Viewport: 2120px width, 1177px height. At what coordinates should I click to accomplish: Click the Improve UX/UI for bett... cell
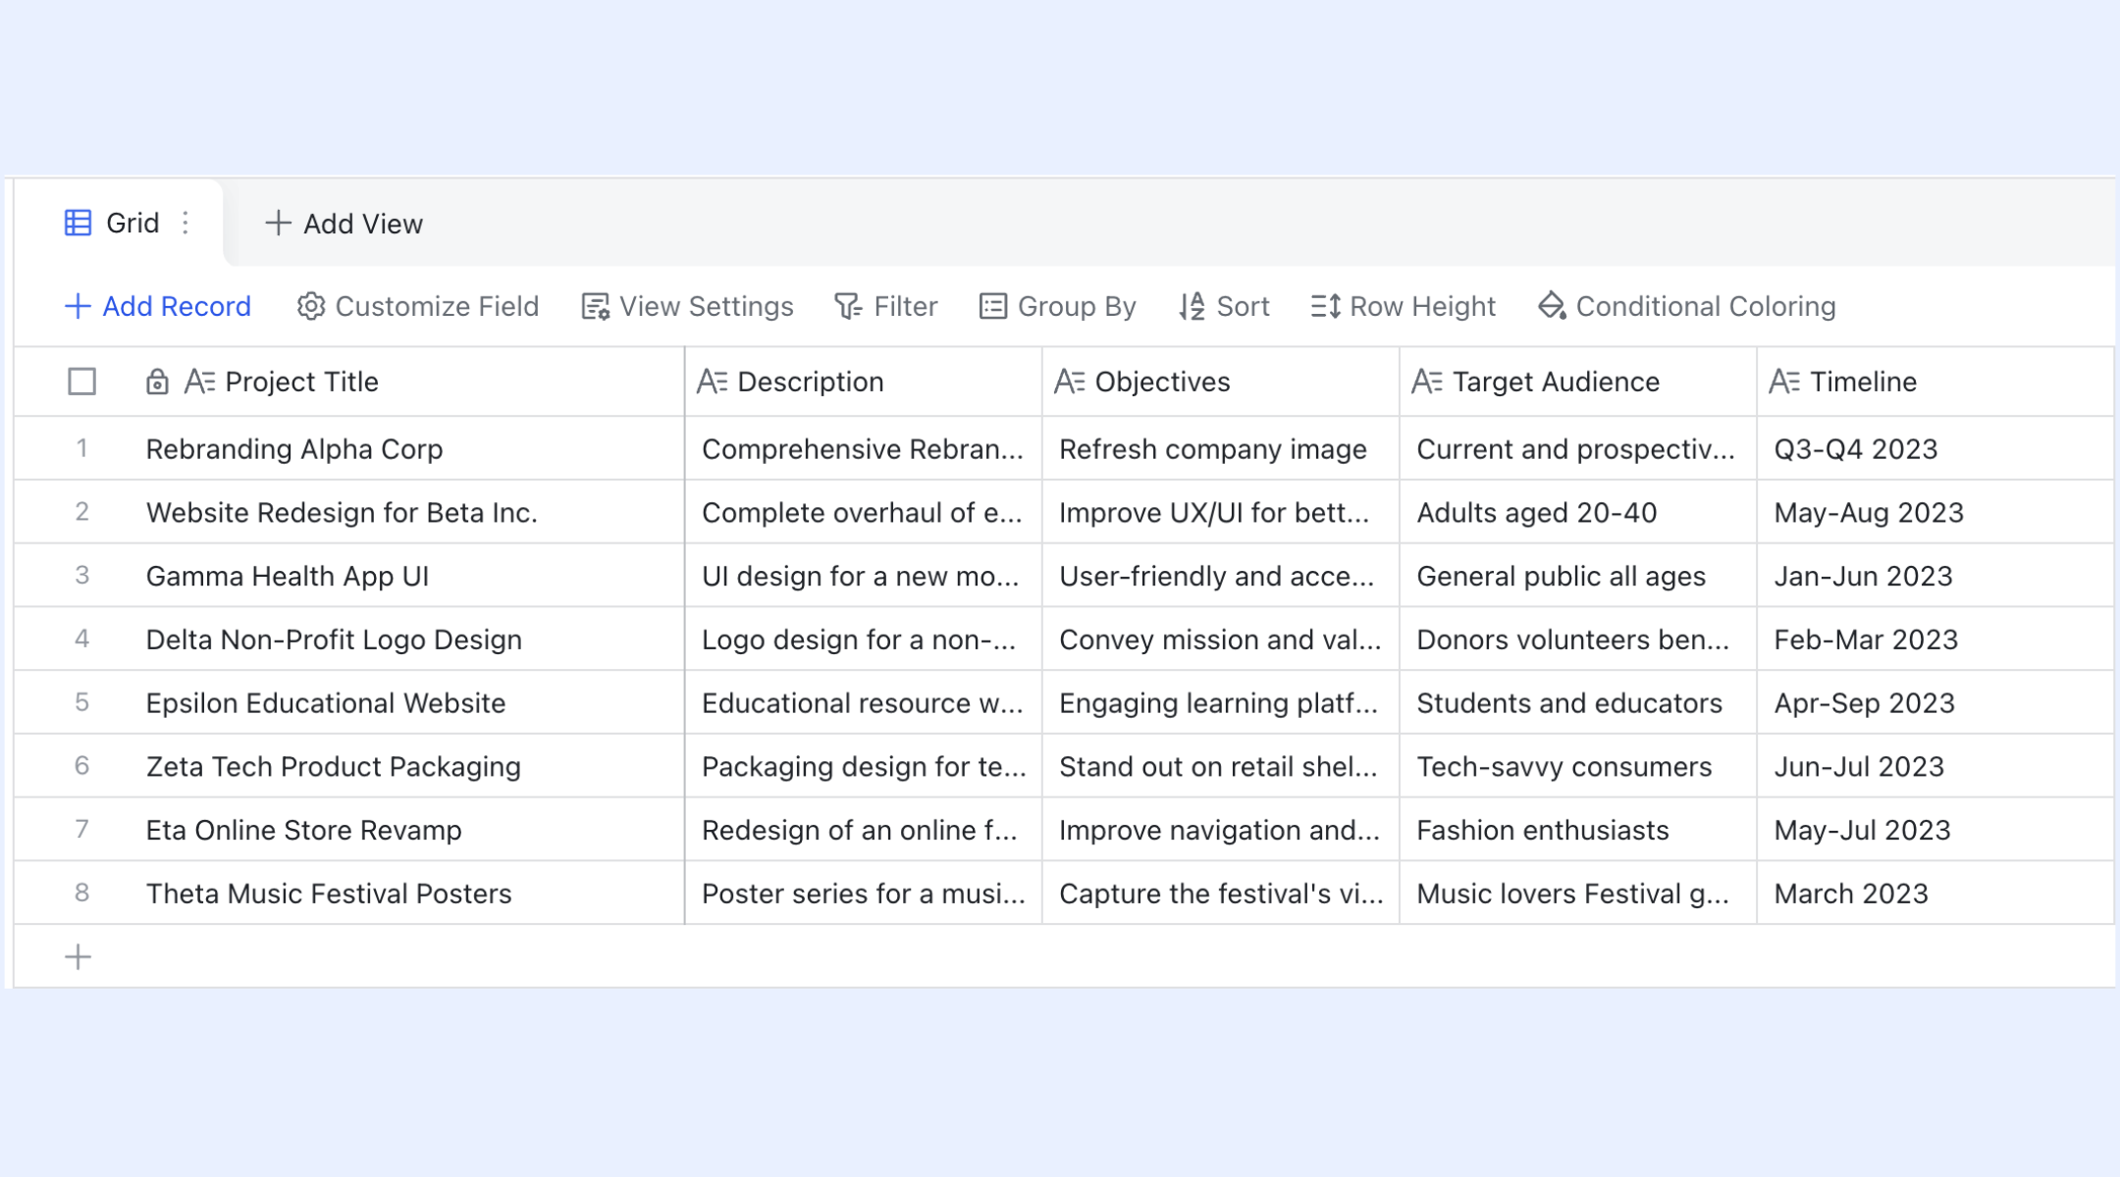point(1221,512)
